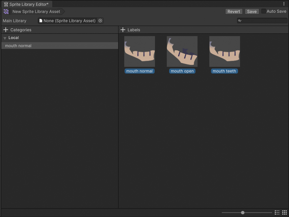Click the mouth normal label name

pyautogui.click(x=139, y=71)
